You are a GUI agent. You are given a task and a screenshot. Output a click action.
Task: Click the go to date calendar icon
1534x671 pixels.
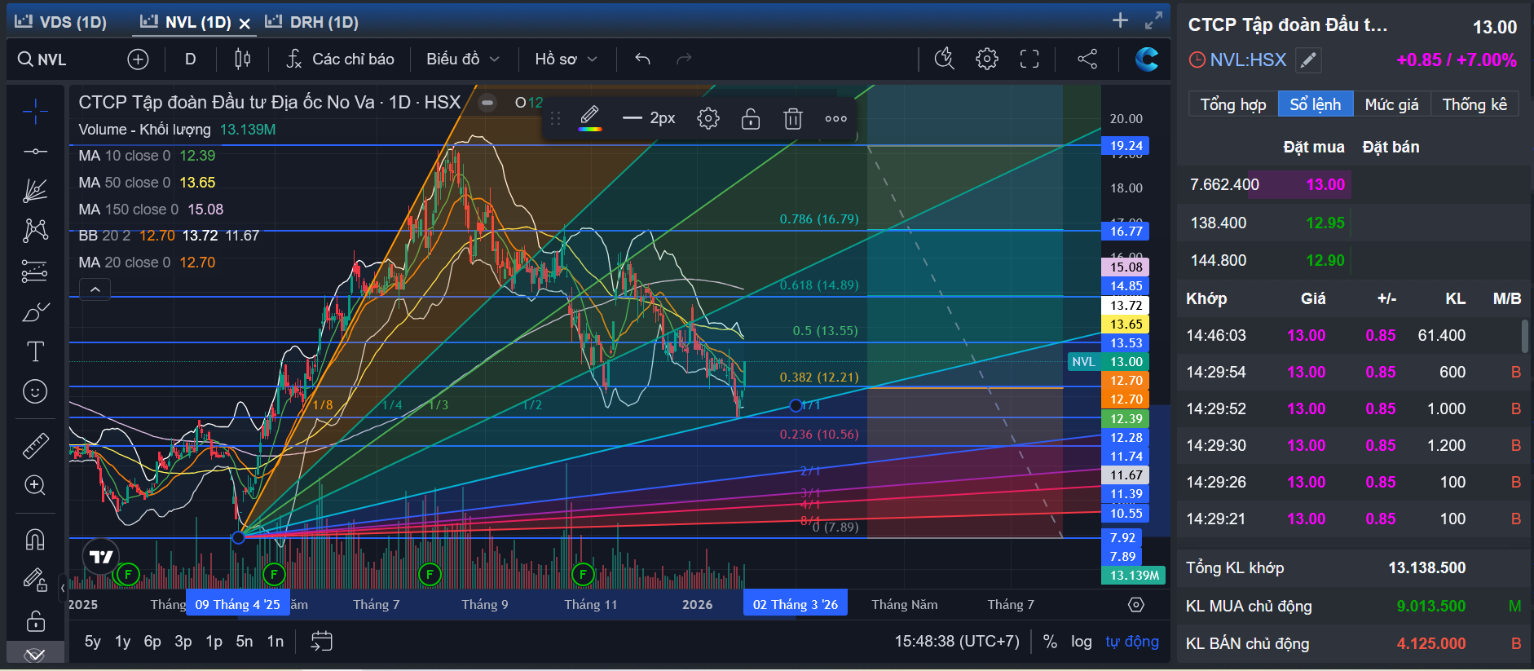click(322, 642)
